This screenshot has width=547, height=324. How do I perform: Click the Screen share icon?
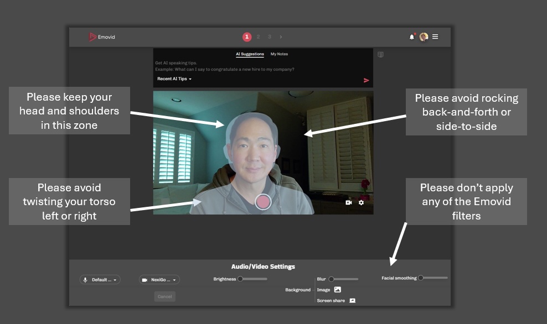coord(352,301)
